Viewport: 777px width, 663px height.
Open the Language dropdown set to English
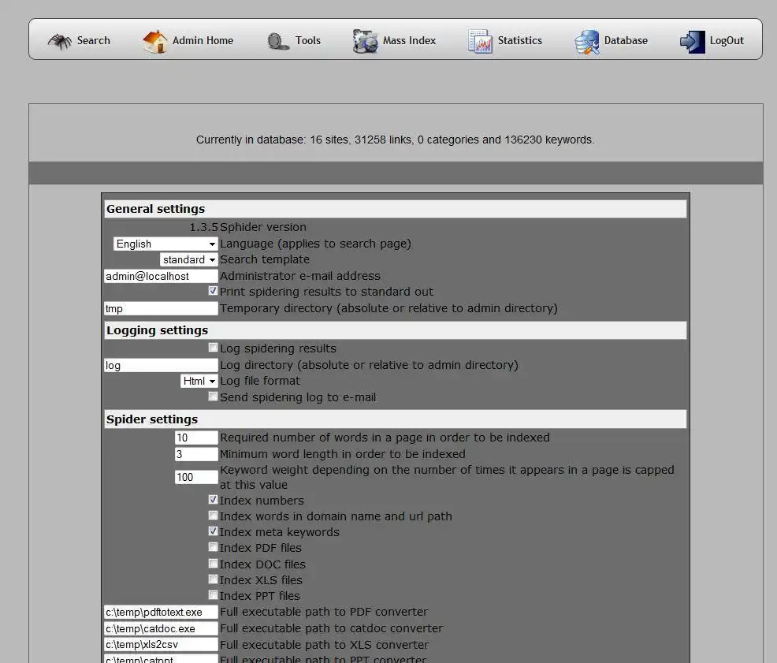pyautogui.click(x=165, y=244)
